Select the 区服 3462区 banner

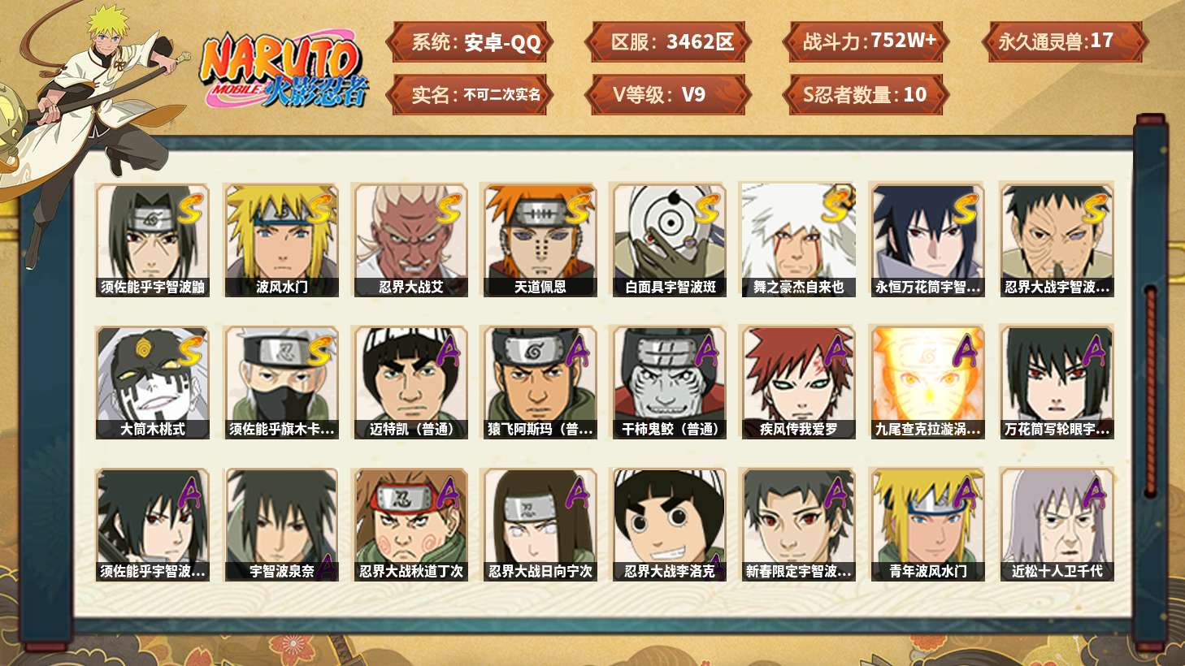668,41
